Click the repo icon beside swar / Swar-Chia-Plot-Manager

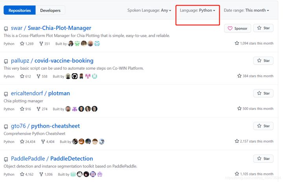[x=6, y=29]
